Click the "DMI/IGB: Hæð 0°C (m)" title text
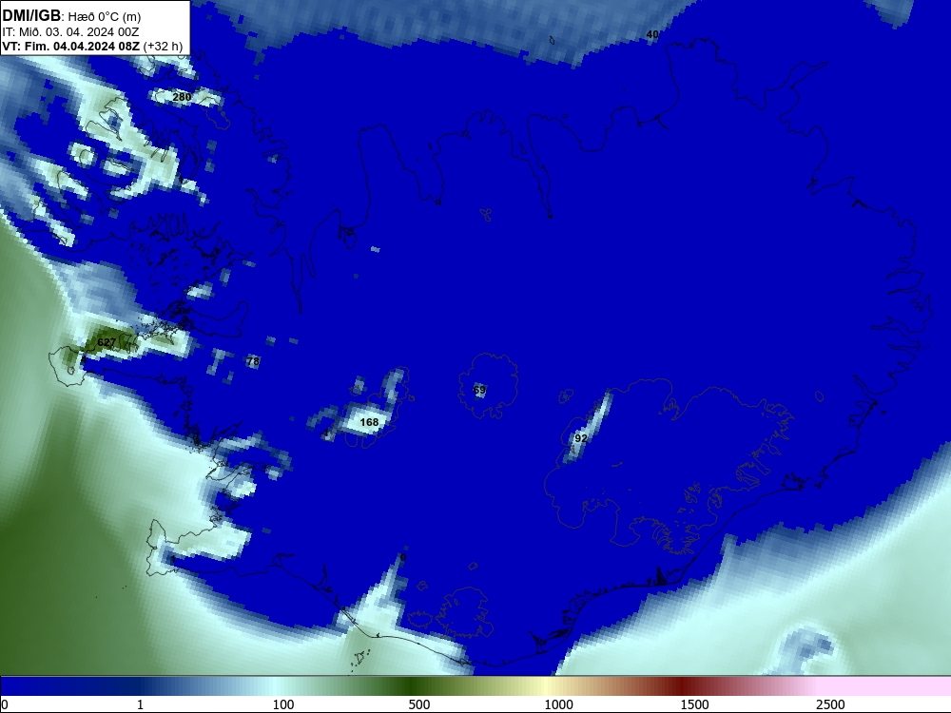This screenshot has width=951, height=713. [x=71, y=16]
